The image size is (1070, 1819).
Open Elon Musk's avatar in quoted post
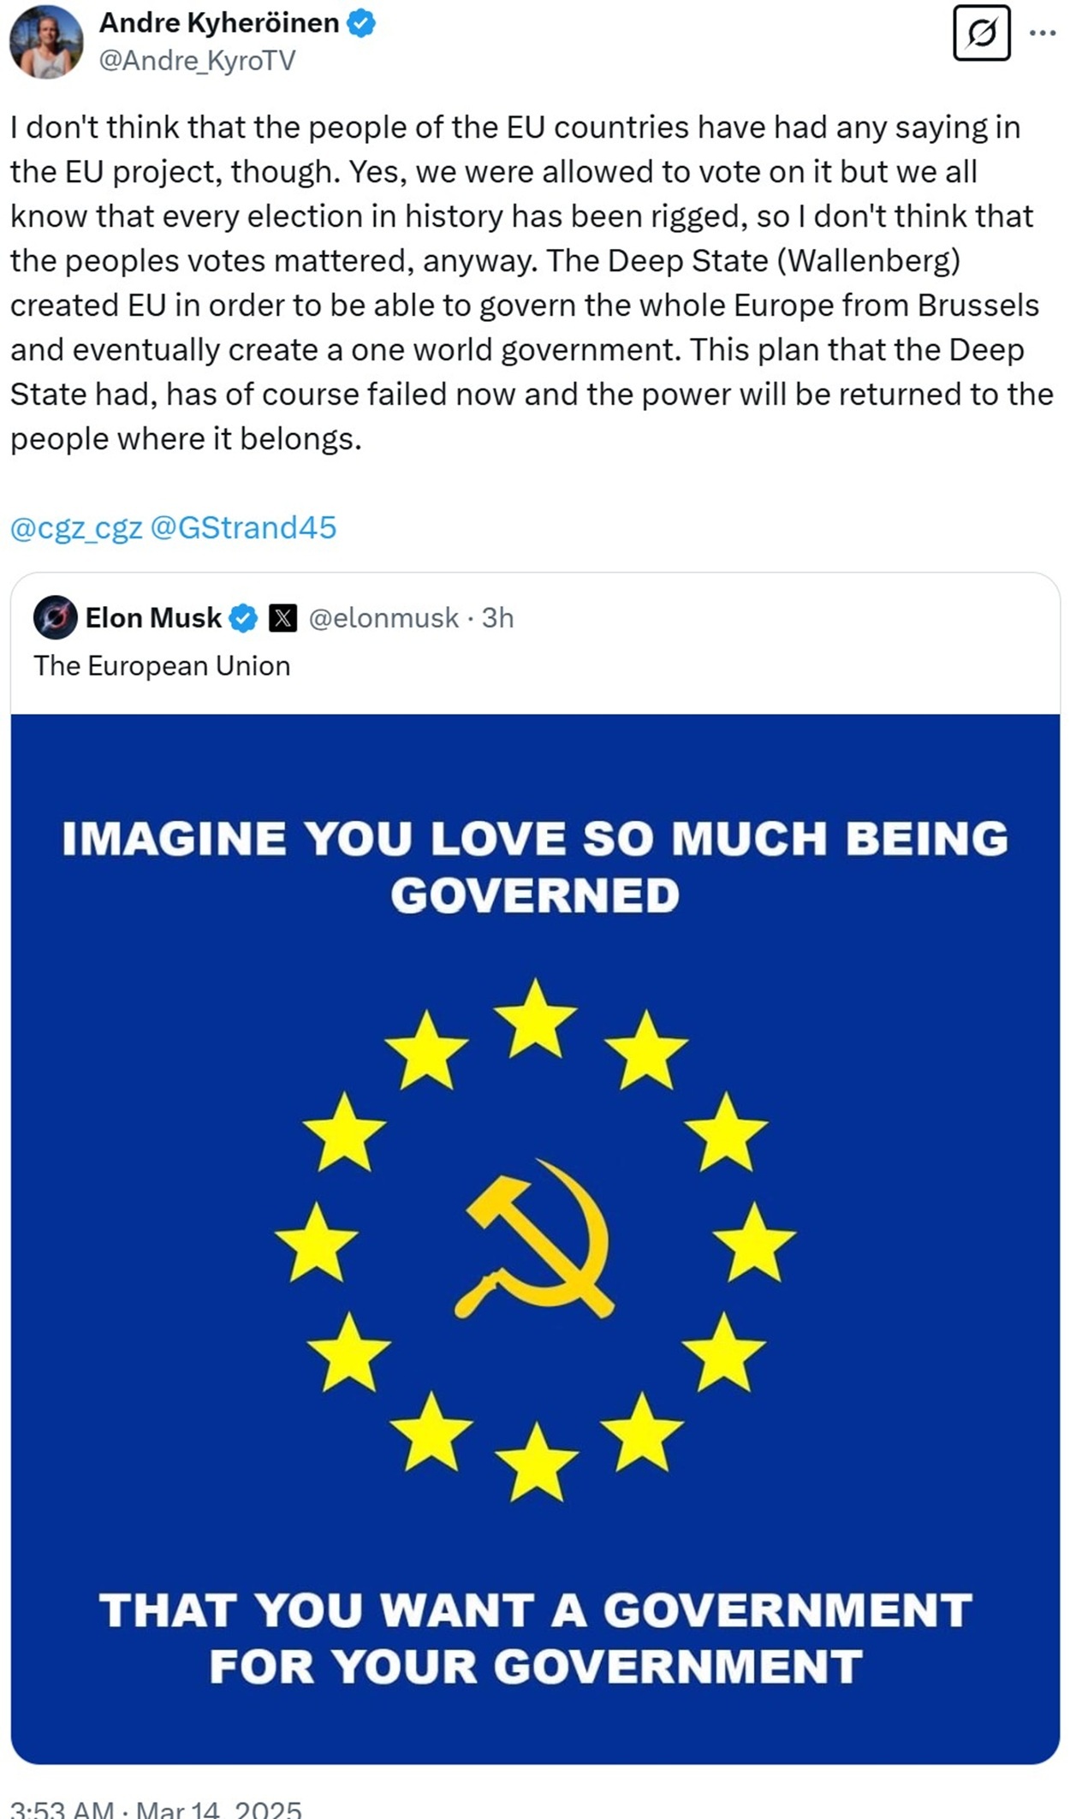coord(55,617)
